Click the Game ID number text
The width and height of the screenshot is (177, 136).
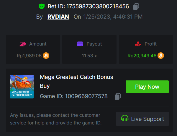pos(86,96)
